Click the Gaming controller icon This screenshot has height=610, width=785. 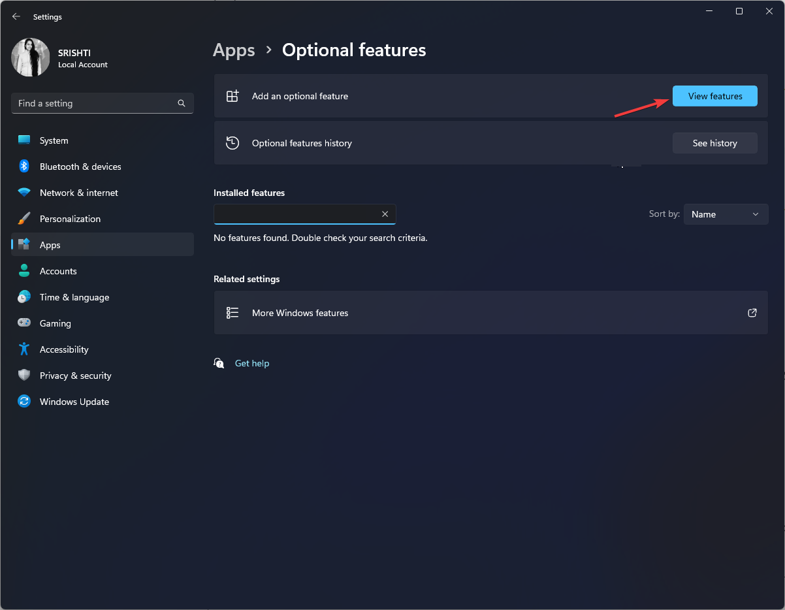point(24,323)
